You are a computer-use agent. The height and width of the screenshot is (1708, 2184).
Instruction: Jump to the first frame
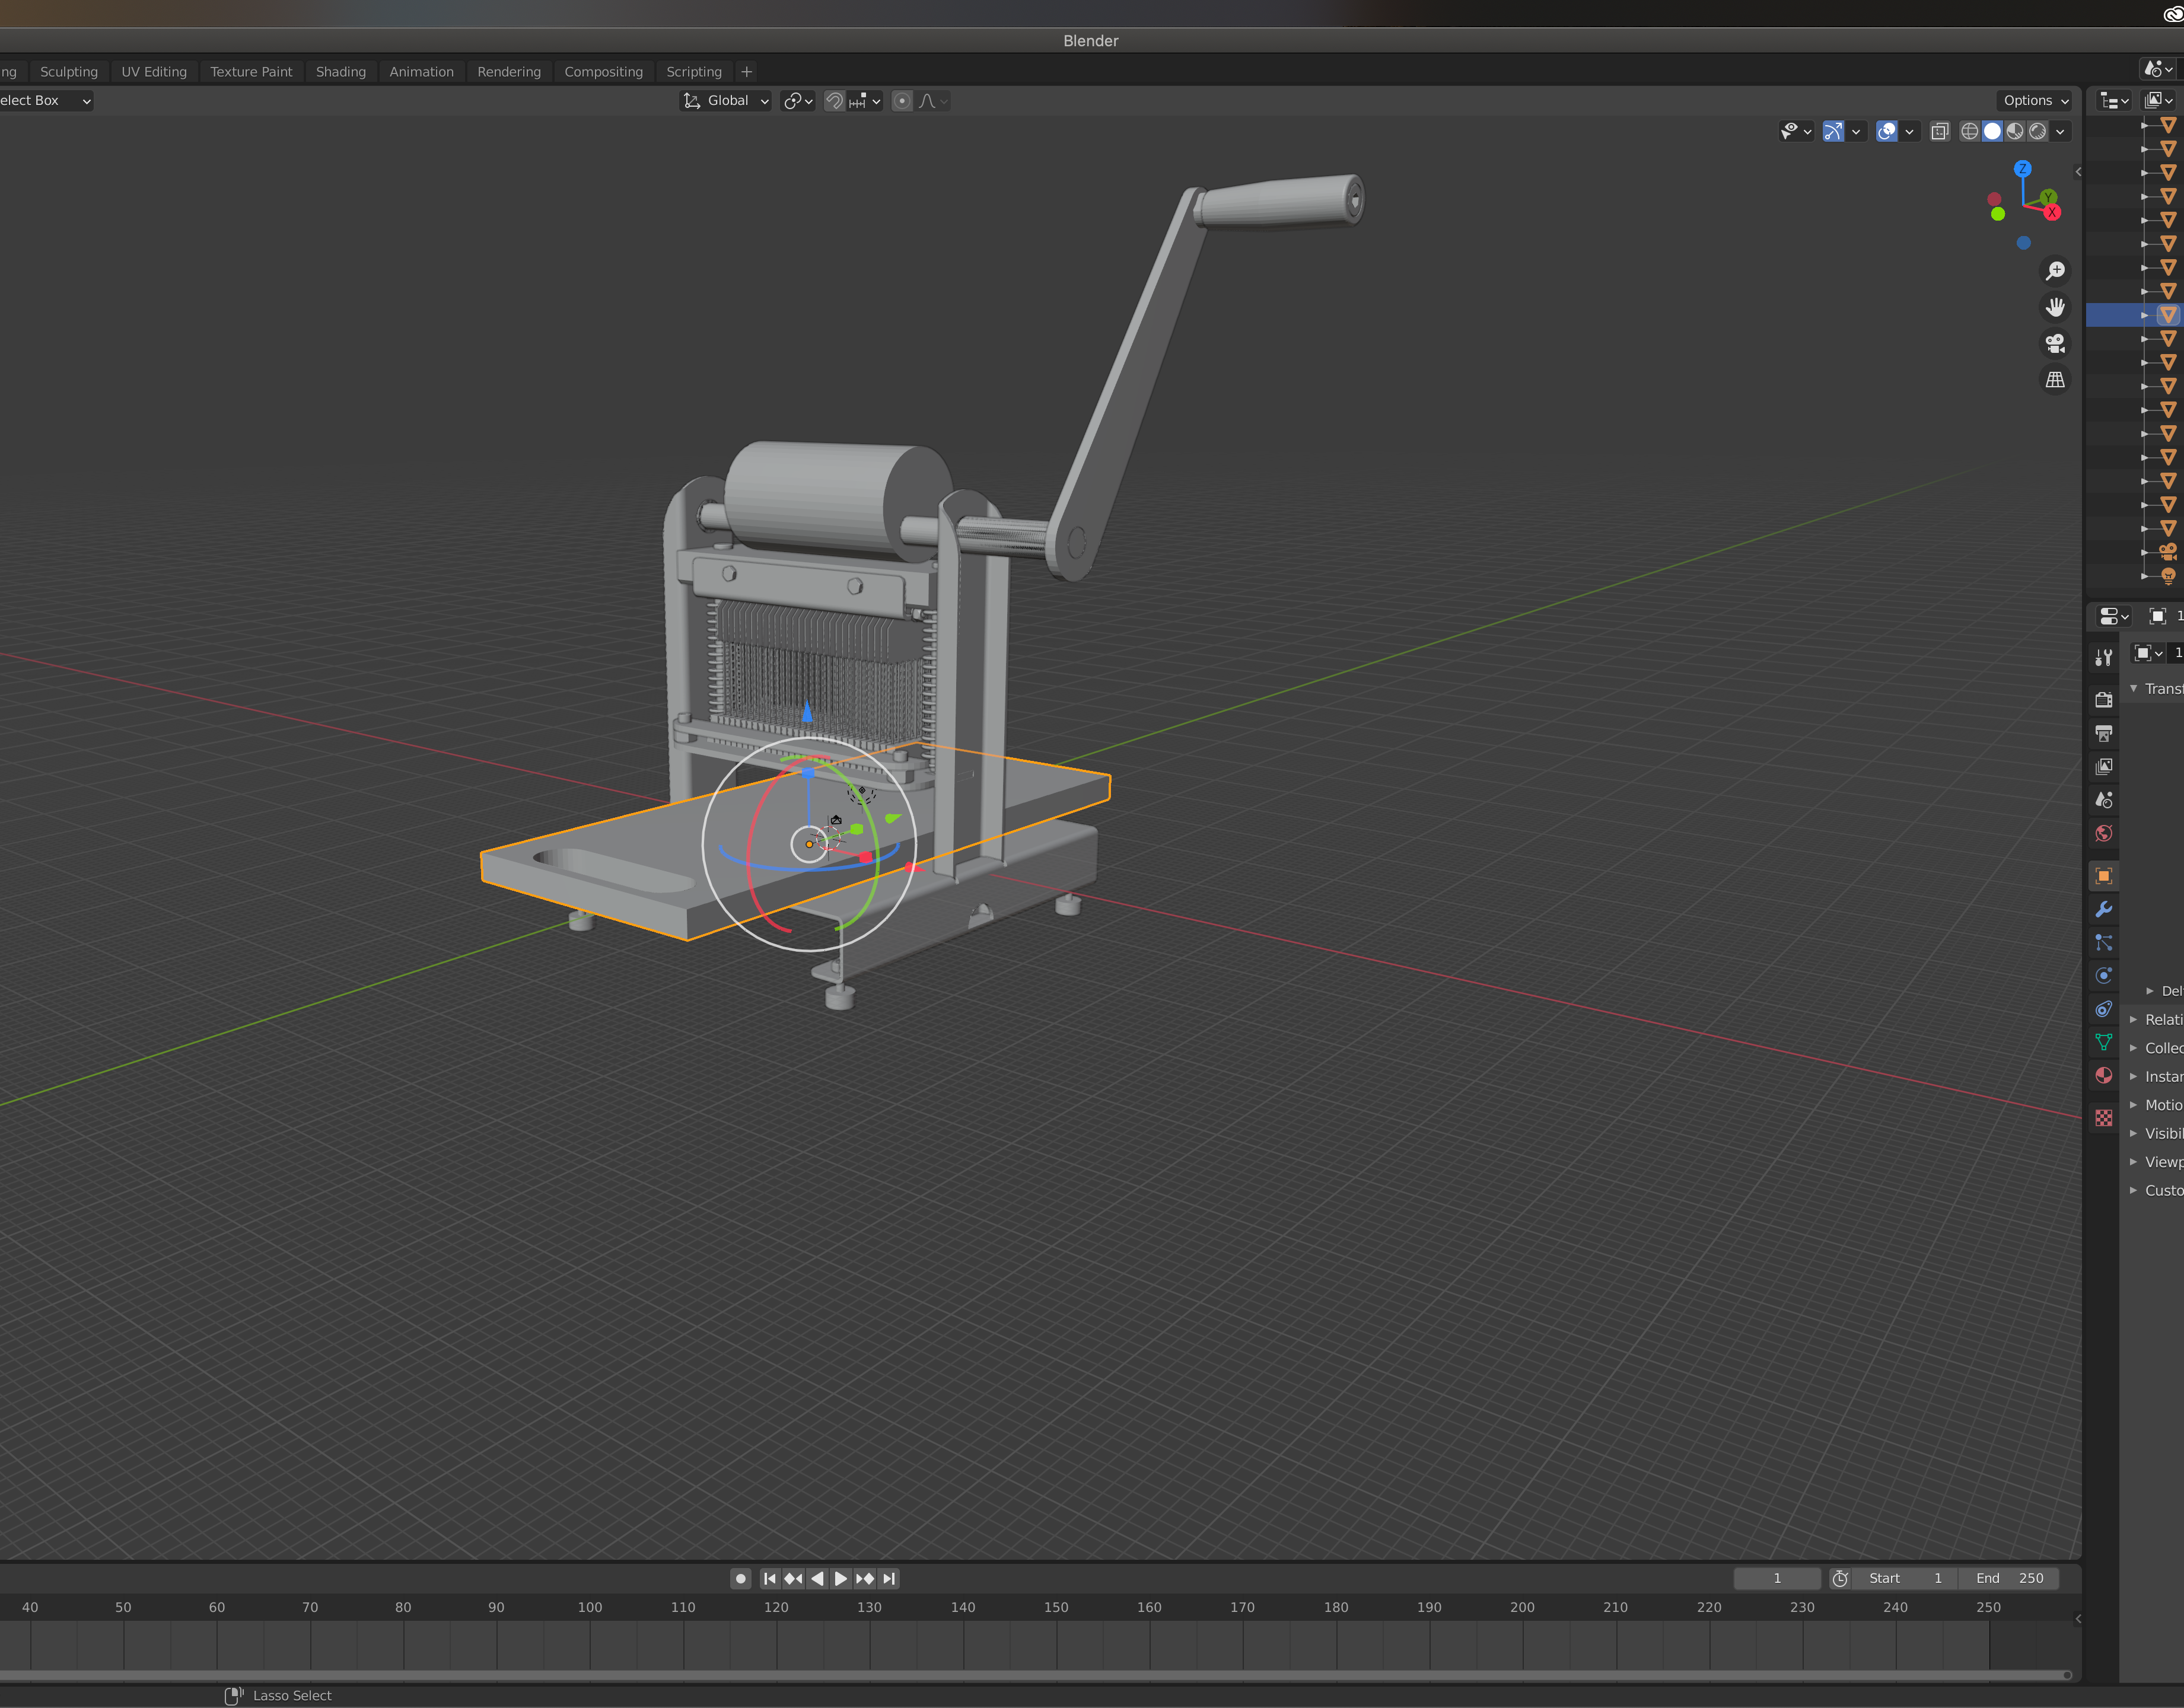pyautogui.click(x=769, y=1578)
